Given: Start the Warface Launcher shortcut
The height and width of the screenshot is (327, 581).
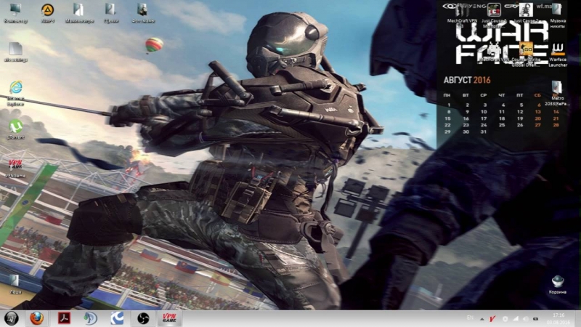Looking at the screenshot, I should tap(558, 54).
